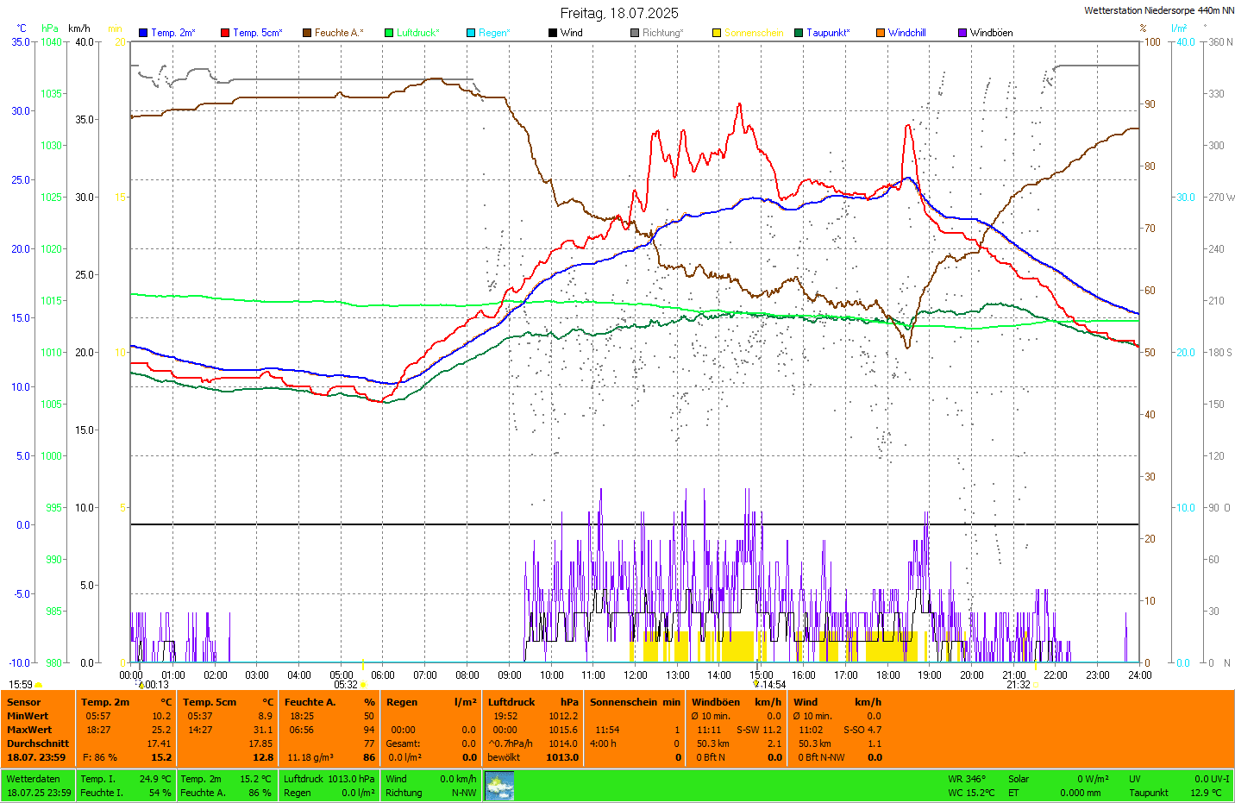Click the yellow Sonnenschein legend square
Image resolution: width=1235 pixels, height=803 pixels.
[x=717, y=33]
